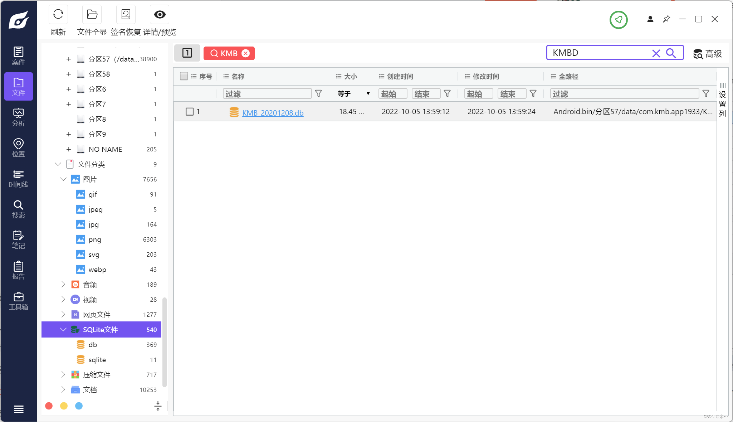
Task: Click the red color tag dot
Action: pyautogui.click(x=49, y=406)
